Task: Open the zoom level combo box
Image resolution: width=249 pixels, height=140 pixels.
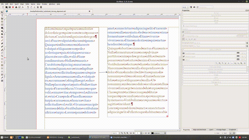Action: click(116, 133)
